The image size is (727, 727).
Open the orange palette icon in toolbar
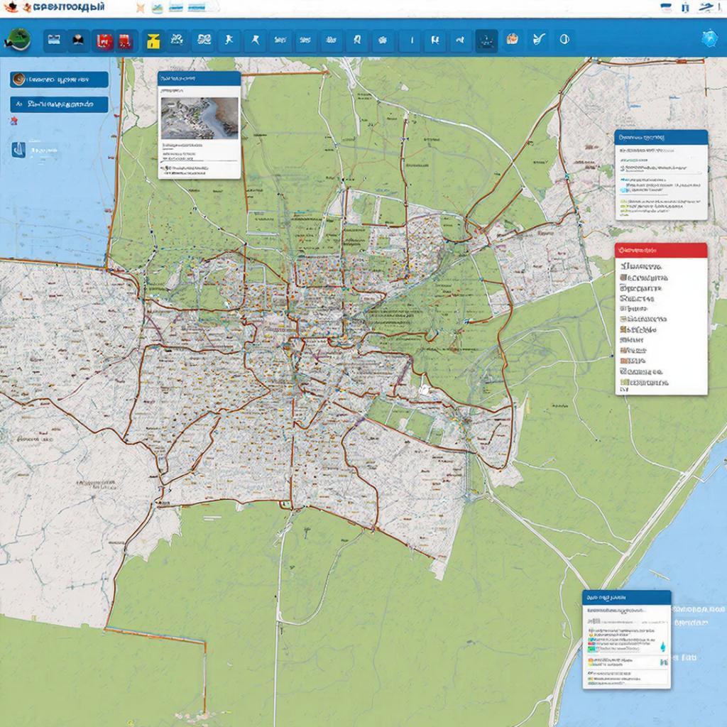coord(512,40)
